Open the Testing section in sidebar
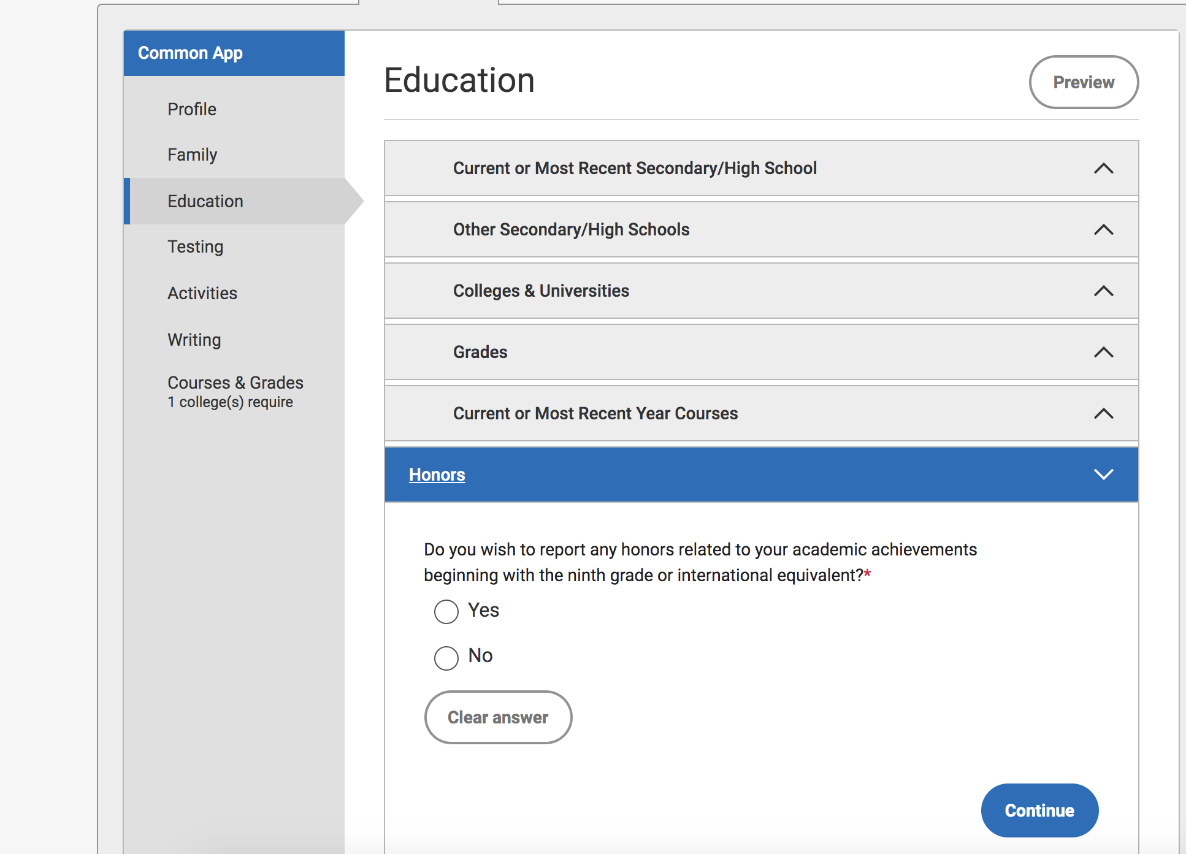Image resolution: width=1186 pixels, height=854 pixels. pos(196,246)
